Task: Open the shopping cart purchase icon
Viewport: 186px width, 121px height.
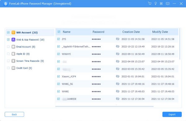Action: (150, 3)
